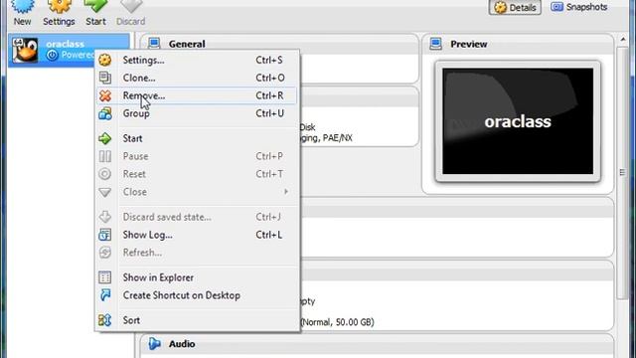636x358 pixels.
Task: Click the General section header
Action: [187, 44]
